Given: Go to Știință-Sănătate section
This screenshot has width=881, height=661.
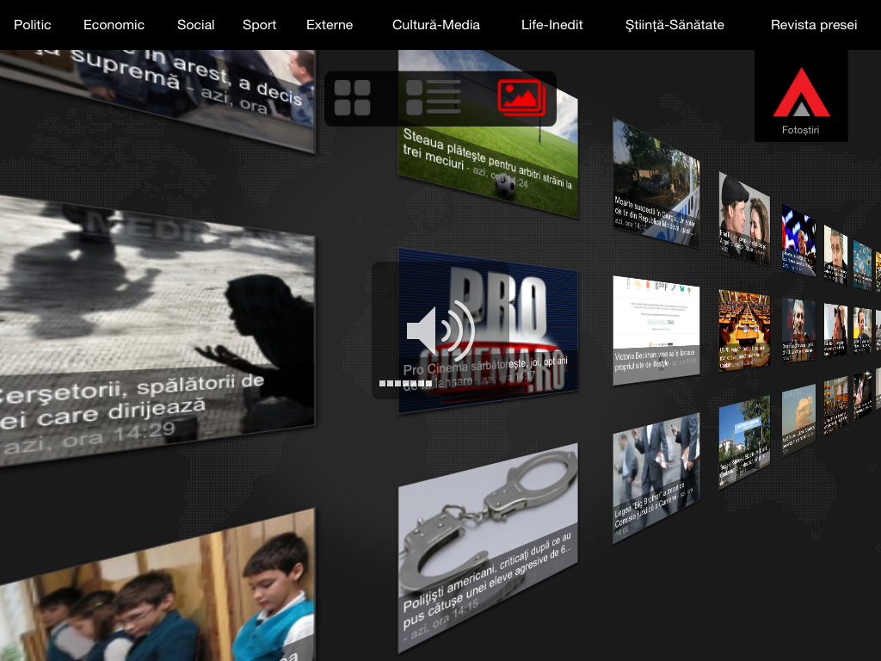Looking at the screenshot, I should [675, 25].
